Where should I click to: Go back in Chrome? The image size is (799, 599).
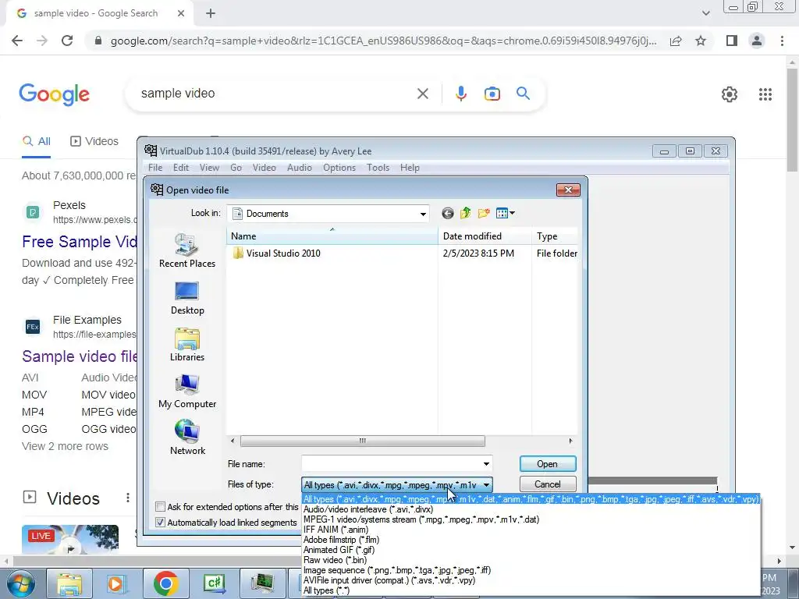click(17, 41)
